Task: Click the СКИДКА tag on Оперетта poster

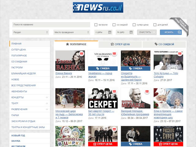Action: (x=136, y=69)
